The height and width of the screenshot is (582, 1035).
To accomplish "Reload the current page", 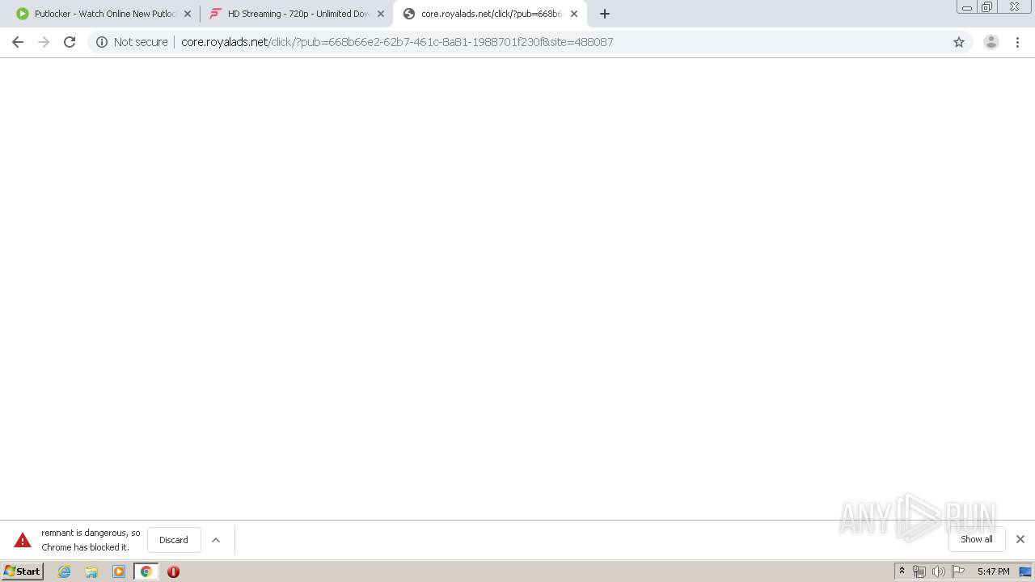I will pos(70,42).
